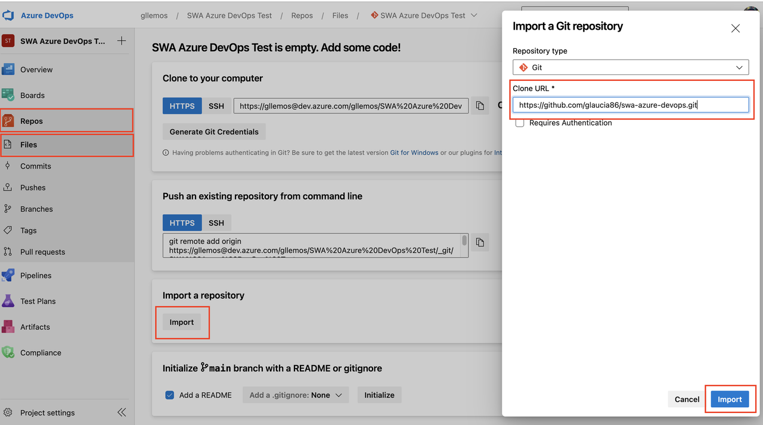Copy the push command with copy icon
Screen dimensions: 763x425
(x=480, y=242)
